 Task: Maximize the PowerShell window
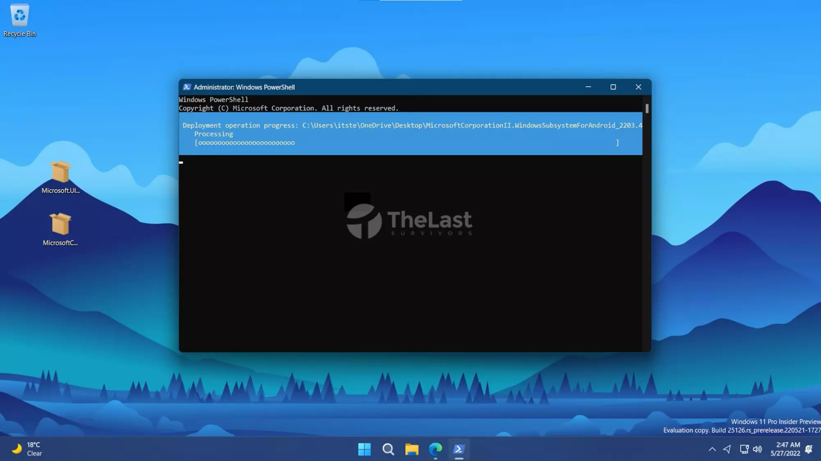coord(613,87)
